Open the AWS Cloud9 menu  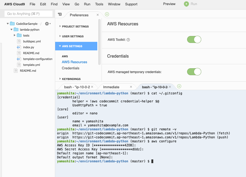point(15,4)
